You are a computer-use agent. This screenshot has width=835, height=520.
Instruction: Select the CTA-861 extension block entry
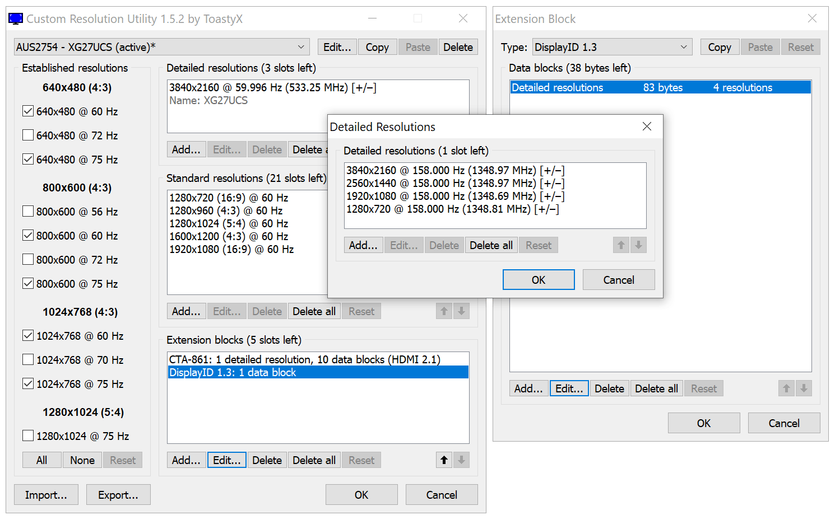tap(305, 359)
